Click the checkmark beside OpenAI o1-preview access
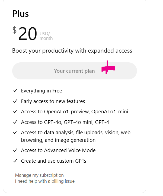The width and height of the screenshot is (163, 196). pos(15,112)
